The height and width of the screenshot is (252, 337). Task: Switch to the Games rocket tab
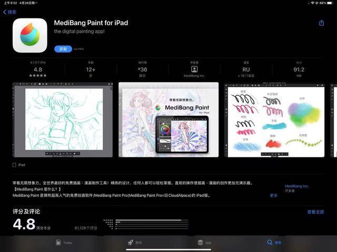pyautogui.click(x=135, y=243)
